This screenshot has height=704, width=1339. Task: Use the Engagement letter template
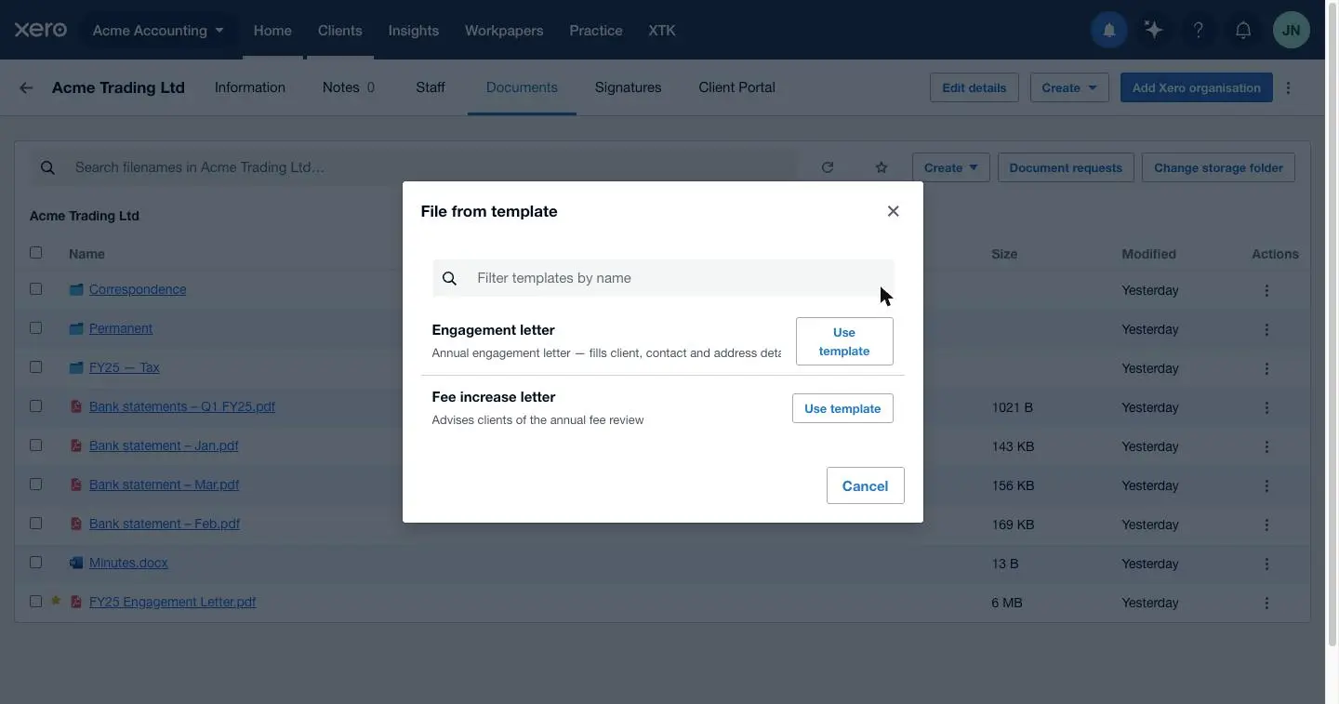coord(844,341)
